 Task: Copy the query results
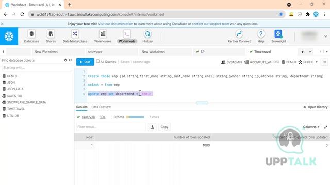pyautogui.click(x=164, y=127)
